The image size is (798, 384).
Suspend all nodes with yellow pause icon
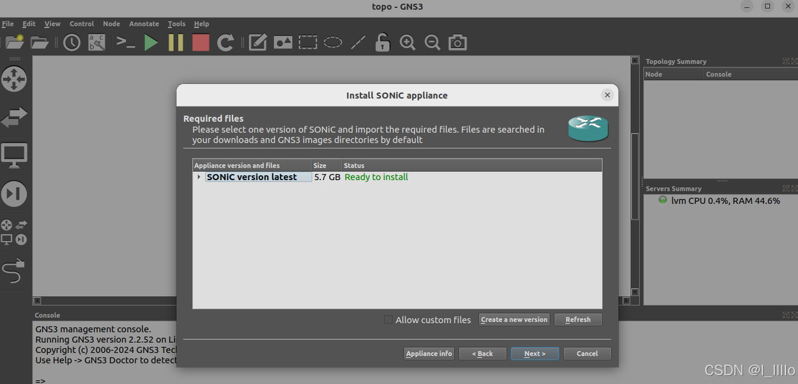click(x=176, y=42)
